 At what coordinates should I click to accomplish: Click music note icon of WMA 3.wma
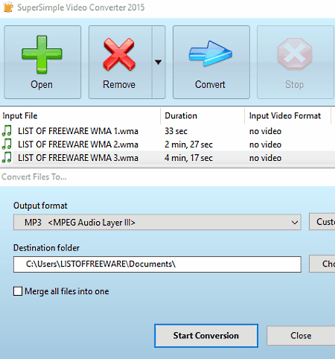tap(7, 158)
